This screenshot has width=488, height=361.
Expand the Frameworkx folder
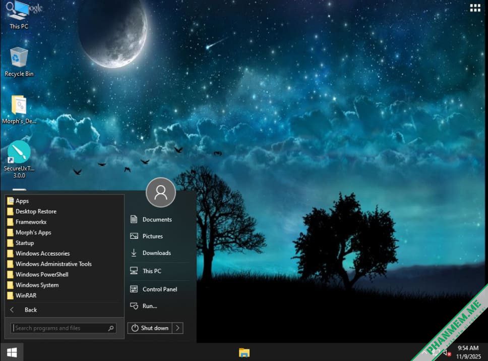[65, 222]
